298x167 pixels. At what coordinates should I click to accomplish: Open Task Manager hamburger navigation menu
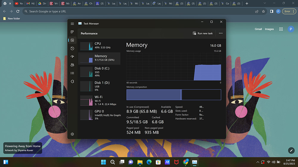72,24
